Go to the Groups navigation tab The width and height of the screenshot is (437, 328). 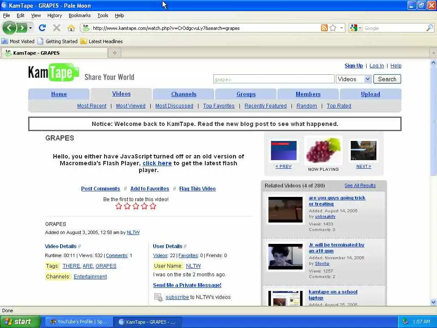point(246,94)
